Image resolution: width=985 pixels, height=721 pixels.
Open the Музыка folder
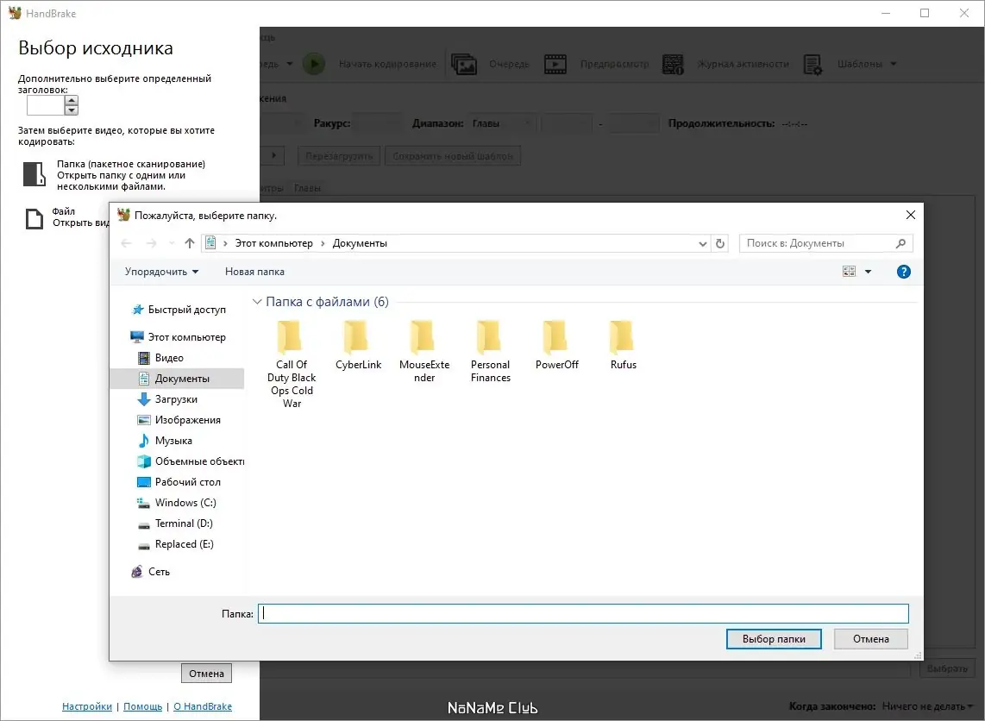tap(166, 441)
